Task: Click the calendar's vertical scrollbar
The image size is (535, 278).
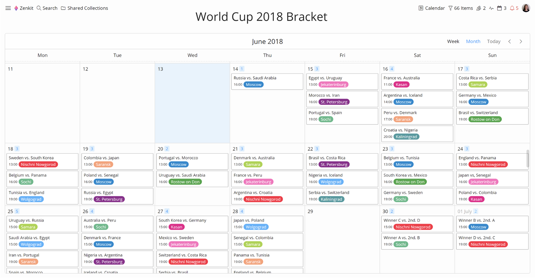Action: point(528,159)
